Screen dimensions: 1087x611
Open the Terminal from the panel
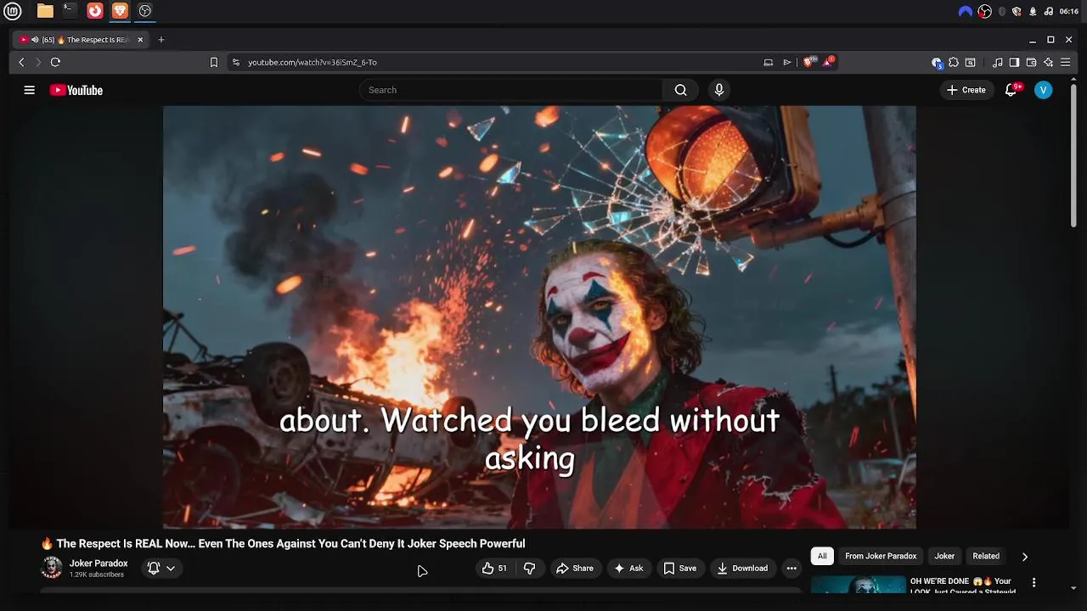pyautogui.click(x=70, y=11)
